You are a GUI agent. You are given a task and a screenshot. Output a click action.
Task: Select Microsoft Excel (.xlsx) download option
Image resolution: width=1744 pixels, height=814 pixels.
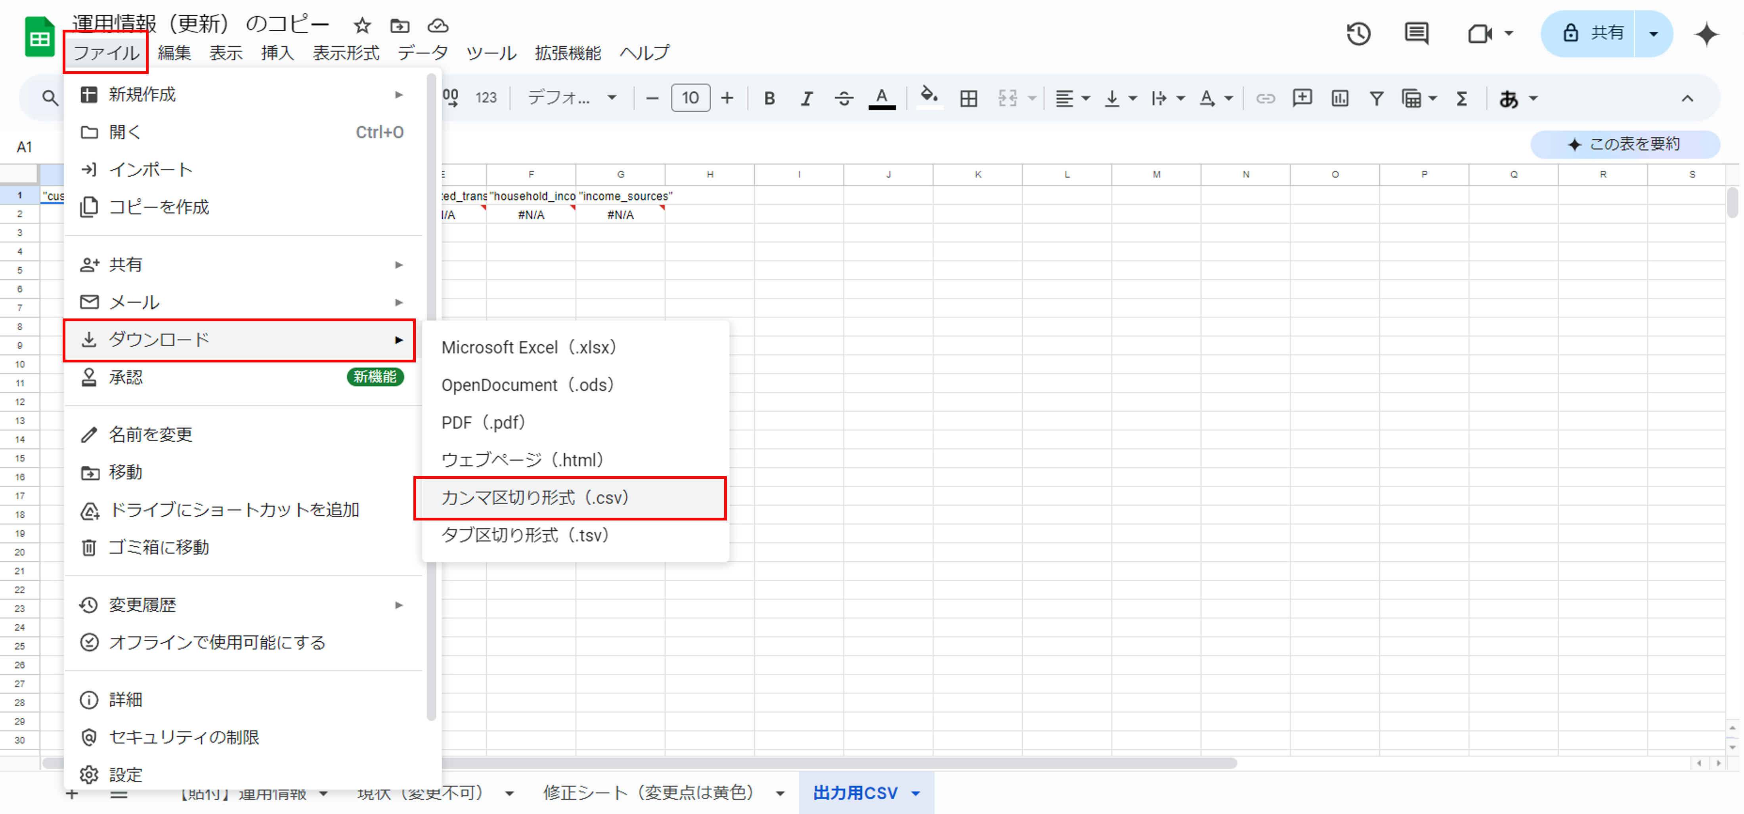tap(528, 347)
